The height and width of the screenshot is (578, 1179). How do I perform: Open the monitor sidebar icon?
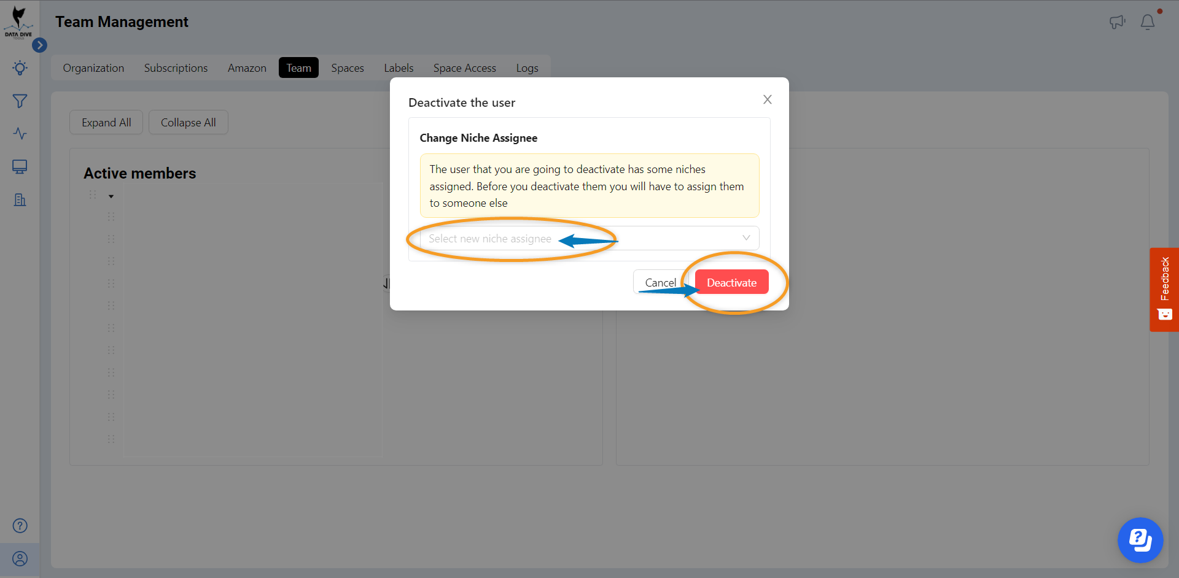pyautogui.click(x=20, y=167)
